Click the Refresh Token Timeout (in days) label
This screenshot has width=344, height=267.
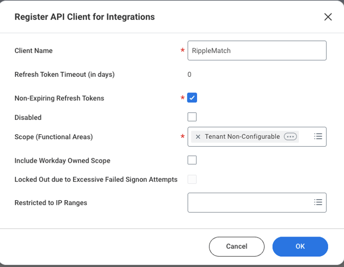(x=64, y=75)
